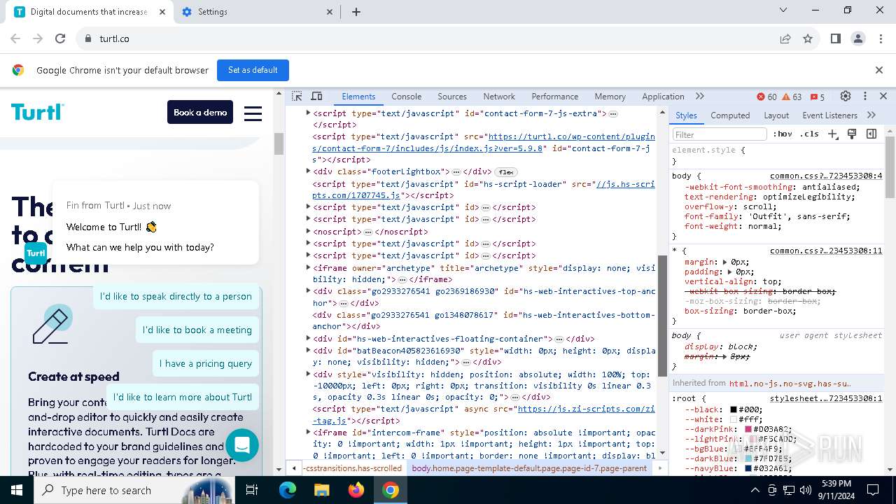Show the 60 errors counter

(766, 97)
